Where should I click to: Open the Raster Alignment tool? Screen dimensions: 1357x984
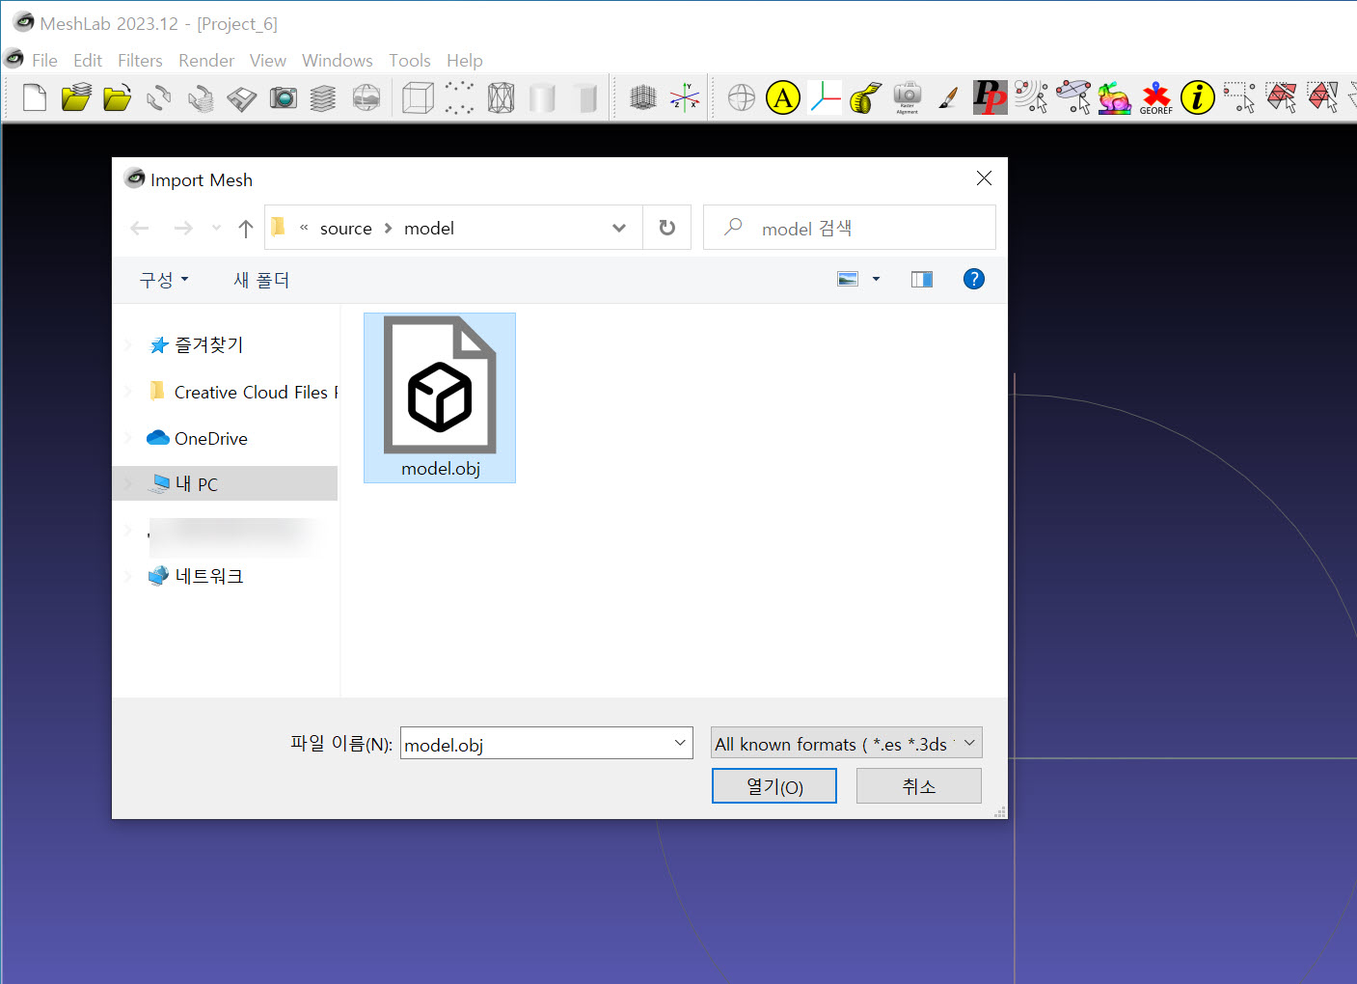tap(908, 97)
